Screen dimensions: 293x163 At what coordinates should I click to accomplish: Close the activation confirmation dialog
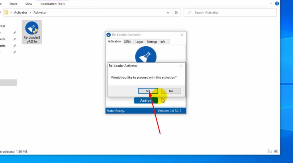(181, 66)
